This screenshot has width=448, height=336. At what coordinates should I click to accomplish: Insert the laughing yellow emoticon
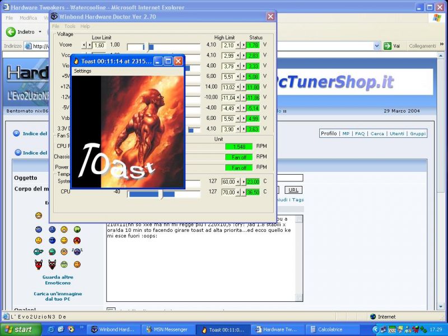(39, 215)
